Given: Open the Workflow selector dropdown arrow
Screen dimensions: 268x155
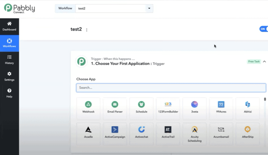Looking at the screenshot, I should (149, 8).
